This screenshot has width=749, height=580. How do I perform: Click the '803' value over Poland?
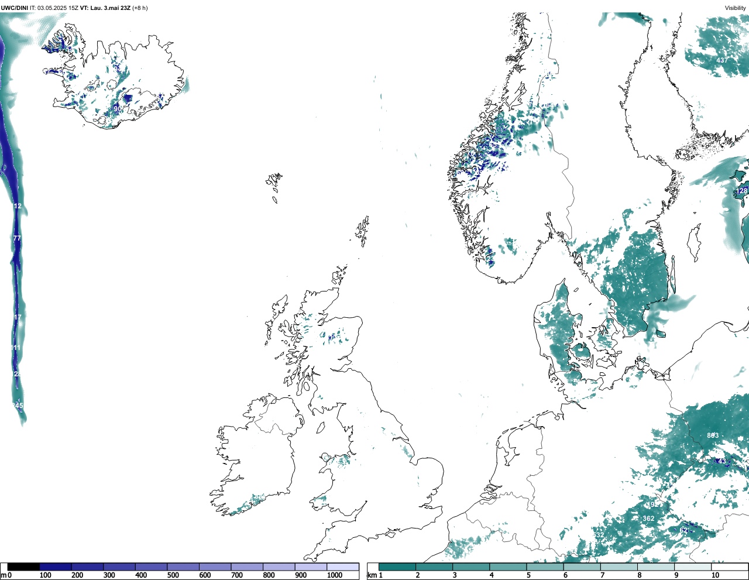[x=713, y=435]
